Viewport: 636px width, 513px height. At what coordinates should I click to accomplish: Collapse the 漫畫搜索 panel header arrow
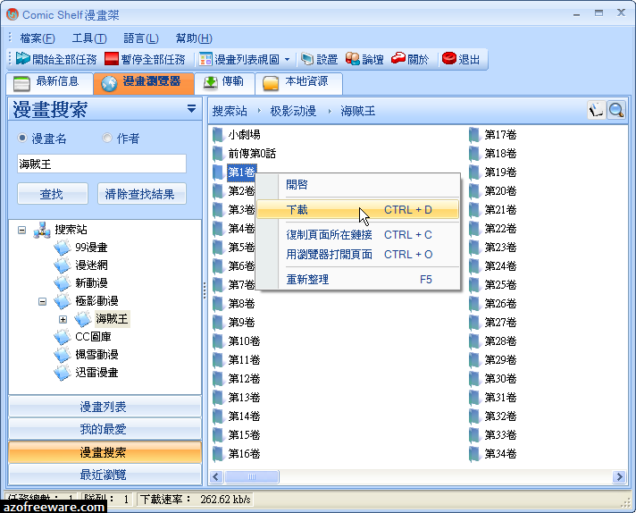(191, 108)
